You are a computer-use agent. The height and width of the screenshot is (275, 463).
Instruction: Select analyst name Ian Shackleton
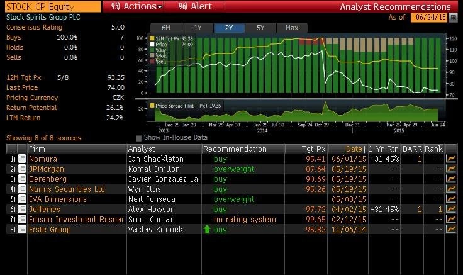pyautogui.click(x=156, y=159)
